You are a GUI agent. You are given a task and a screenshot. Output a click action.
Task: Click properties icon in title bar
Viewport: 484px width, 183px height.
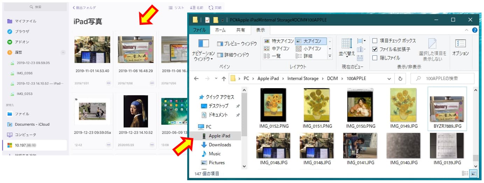[x=207, y=20]
